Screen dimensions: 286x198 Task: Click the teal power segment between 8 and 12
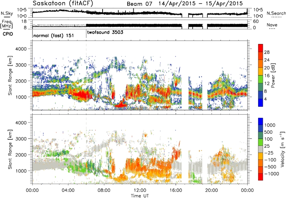(261, 87)
